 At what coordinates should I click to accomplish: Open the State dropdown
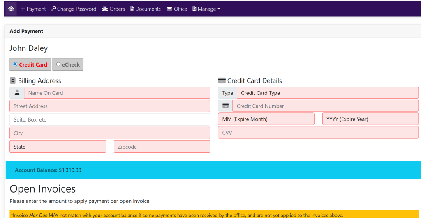click(x=58, y=147)
